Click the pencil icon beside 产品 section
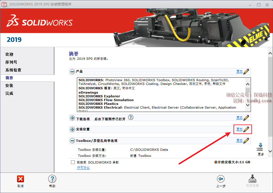 pos(246,71)
